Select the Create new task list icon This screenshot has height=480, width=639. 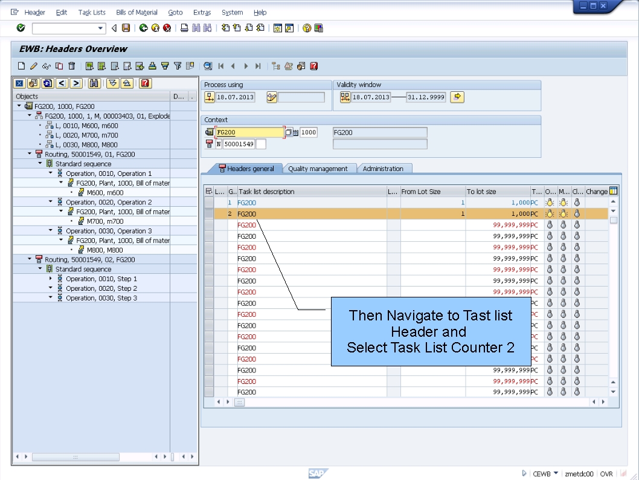pos(22,66)
